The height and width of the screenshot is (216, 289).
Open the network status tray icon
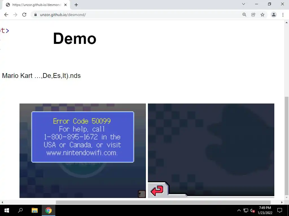point(246,210)
